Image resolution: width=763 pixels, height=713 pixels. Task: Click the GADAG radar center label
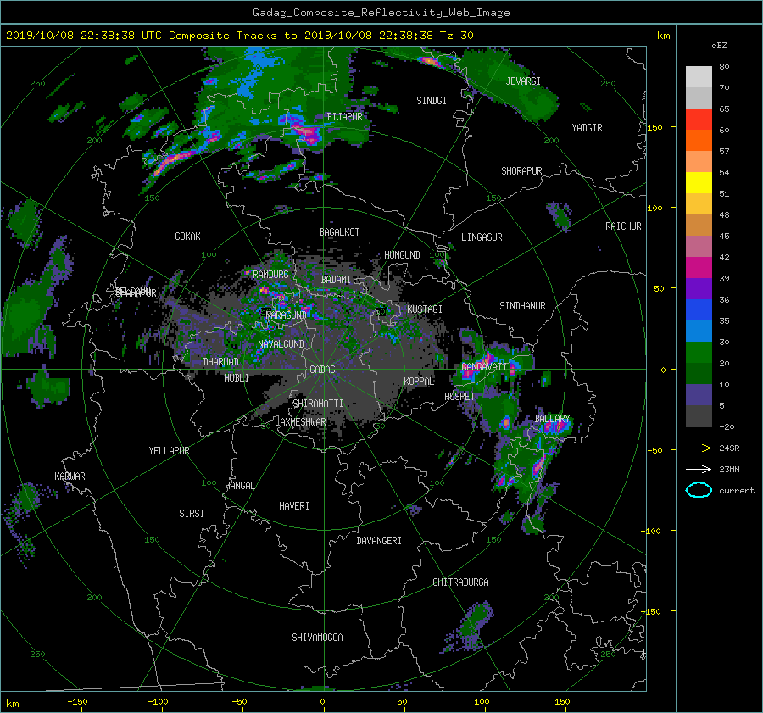(322, 370)
